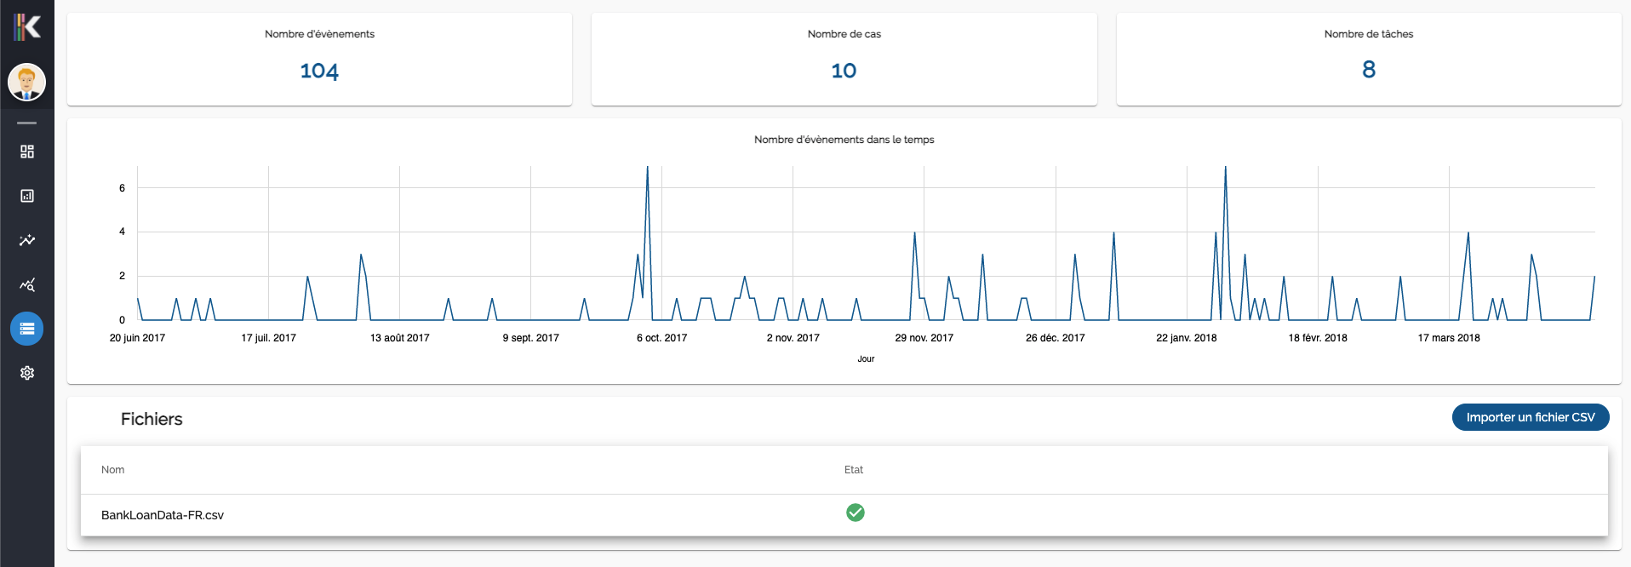Click the Nombre d'évènements card value 104
This screenshot has width=1631, height=567.
click(319, 71)
